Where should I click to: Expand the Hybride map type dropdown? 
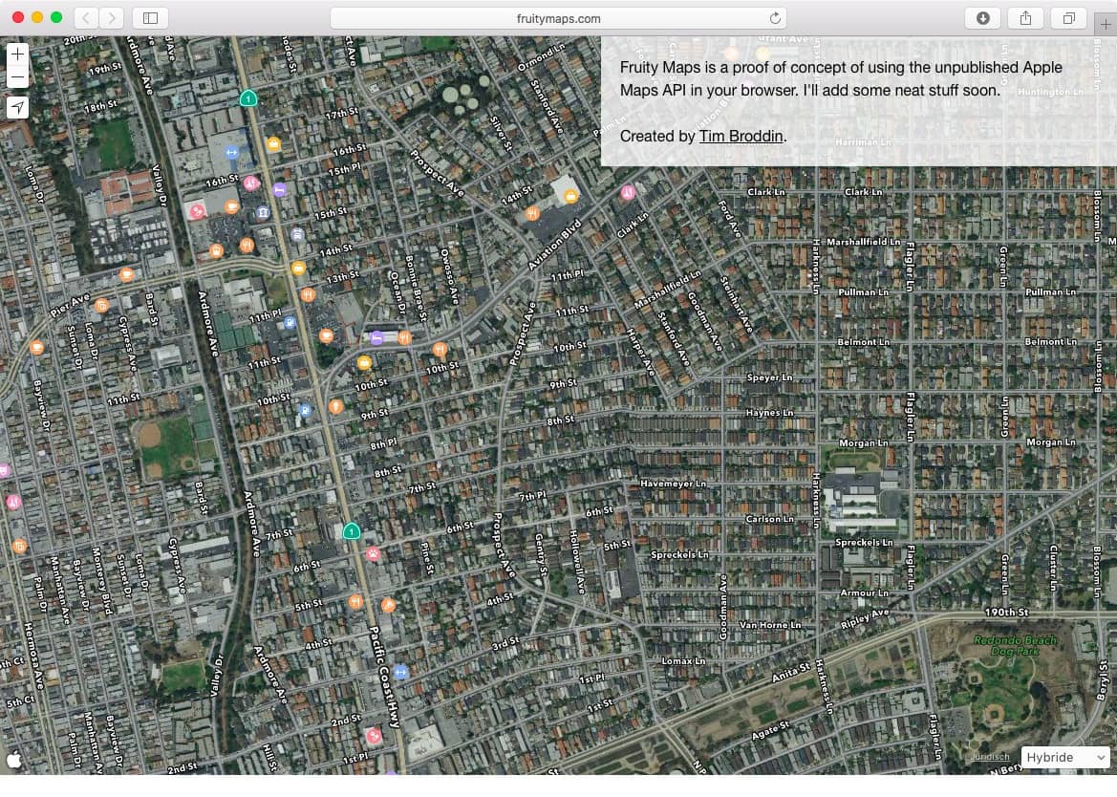click(1065, 757)
